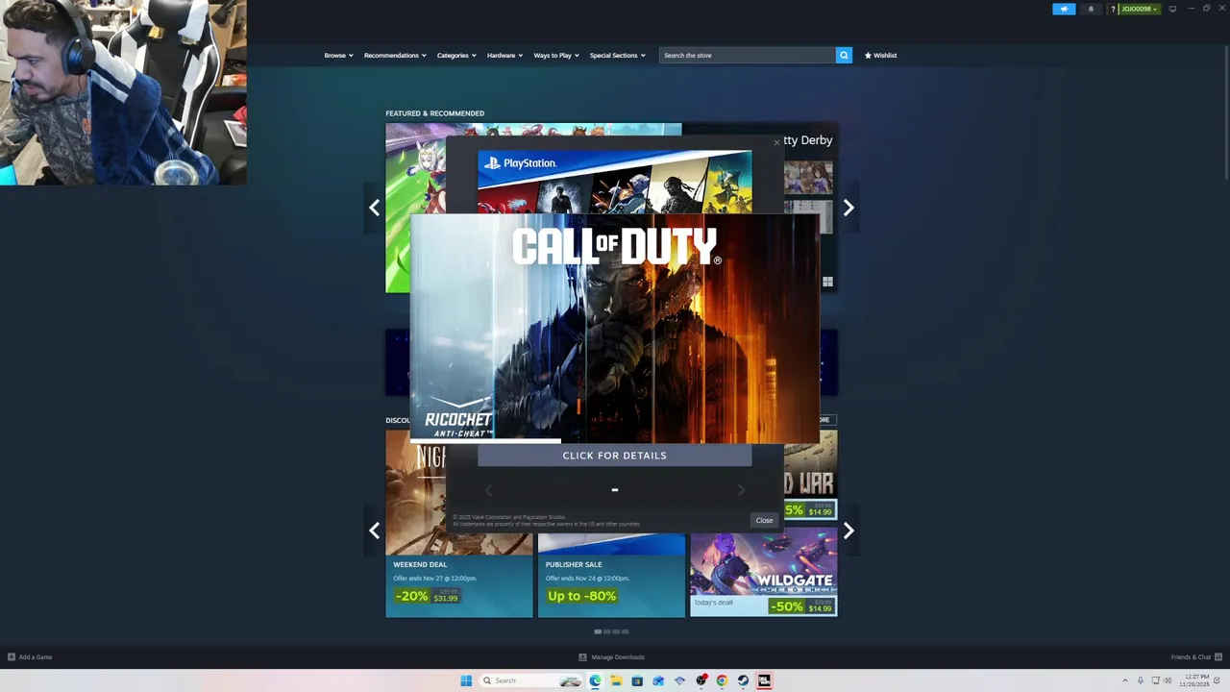
Task: Click the PlayStation banner in the popup
Action: (x=614, y=182)
